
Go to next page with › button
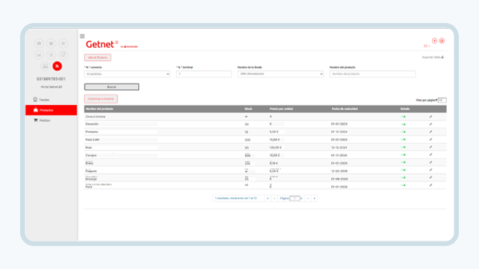(x=308, y=198)
